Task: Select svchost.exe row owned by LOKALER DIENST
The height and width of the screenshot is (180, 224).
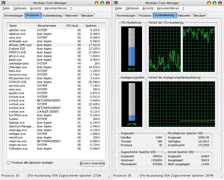Action: [55, 112]
